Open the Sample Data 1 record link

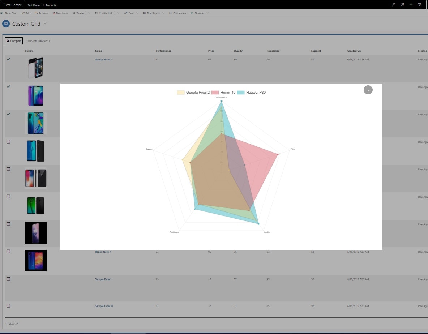click(103, 279)
